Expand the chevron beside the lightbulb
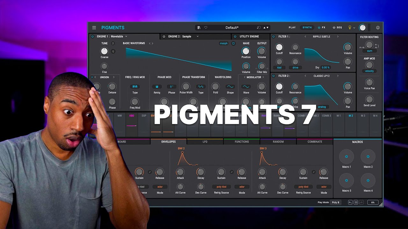Image resolution: width=408 pixels, height=229 pixels. click(354, 28)
